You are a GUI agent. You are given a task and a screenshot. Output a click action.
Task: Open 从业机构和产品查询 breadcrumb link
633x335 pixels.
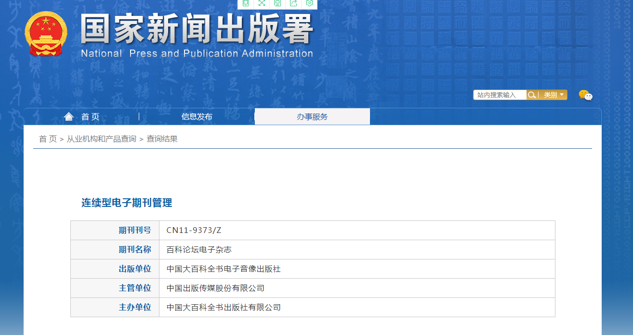(101, 139)
